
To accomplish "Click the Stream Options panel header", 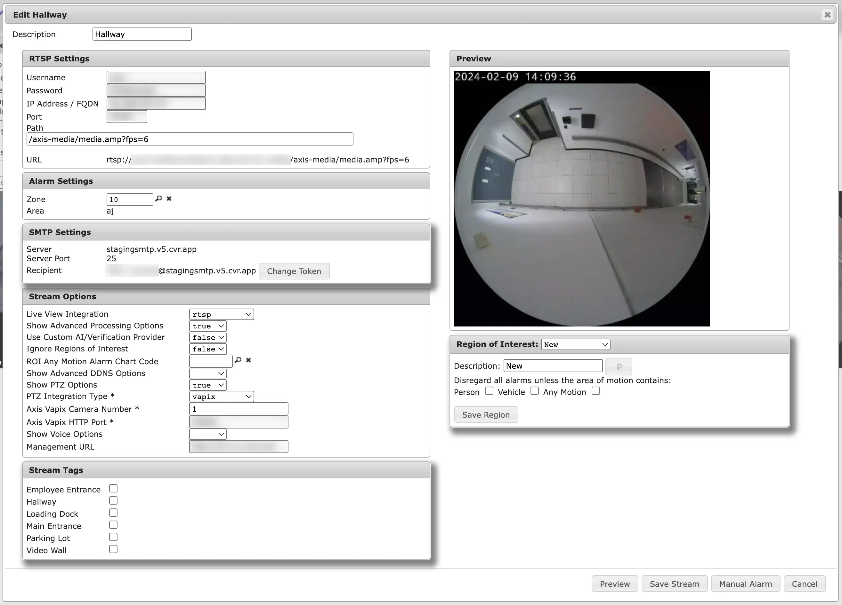I will pos(226,296).
